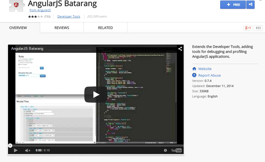Click the house icon beside Website

click(x=194, y=69)
